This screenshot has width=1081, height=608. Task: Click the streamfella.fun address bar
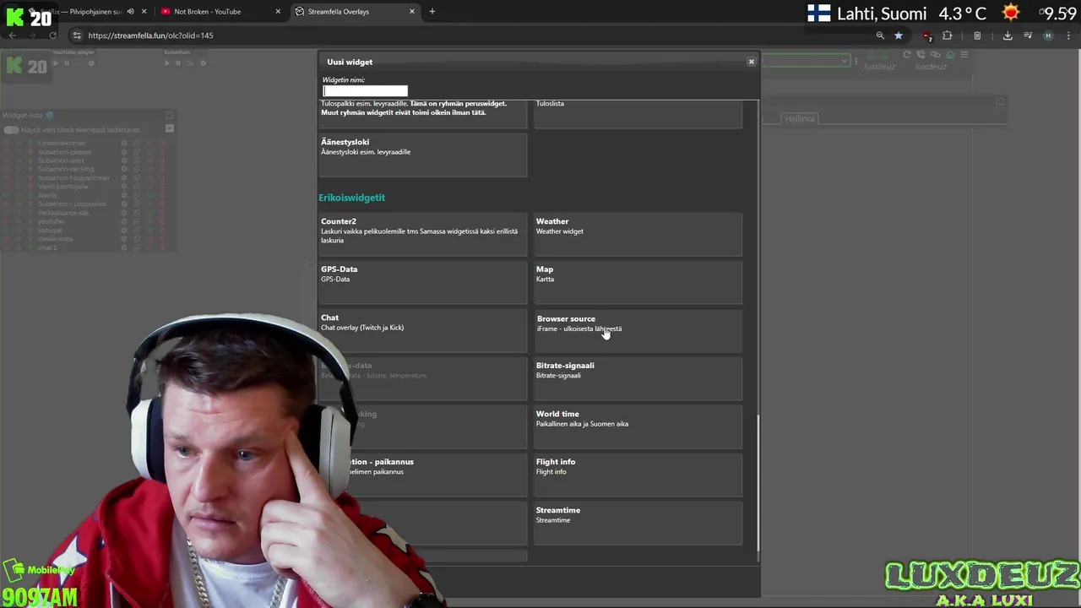tap(473, 35)
